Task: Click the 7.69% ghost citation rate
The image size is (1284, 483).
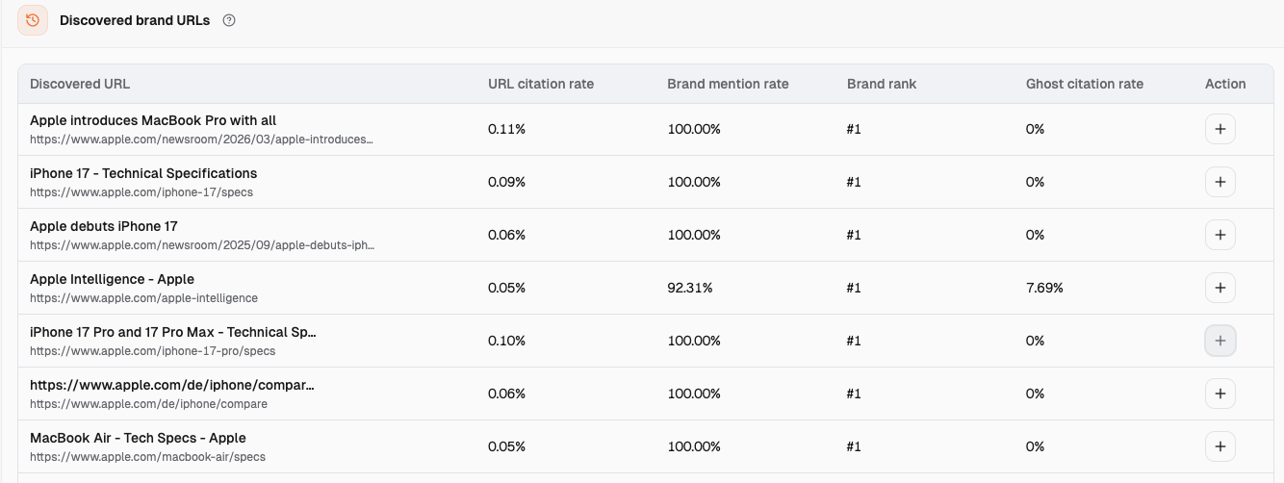Action: 1044,288
